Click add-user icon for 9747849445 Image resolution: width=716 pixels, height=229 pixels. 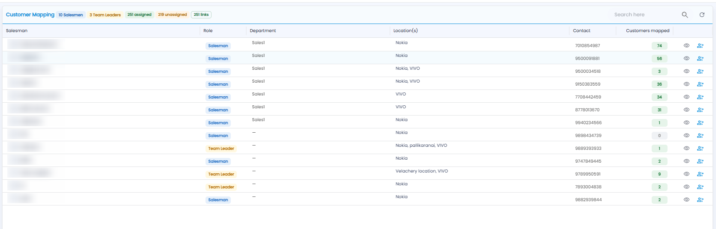700,161
